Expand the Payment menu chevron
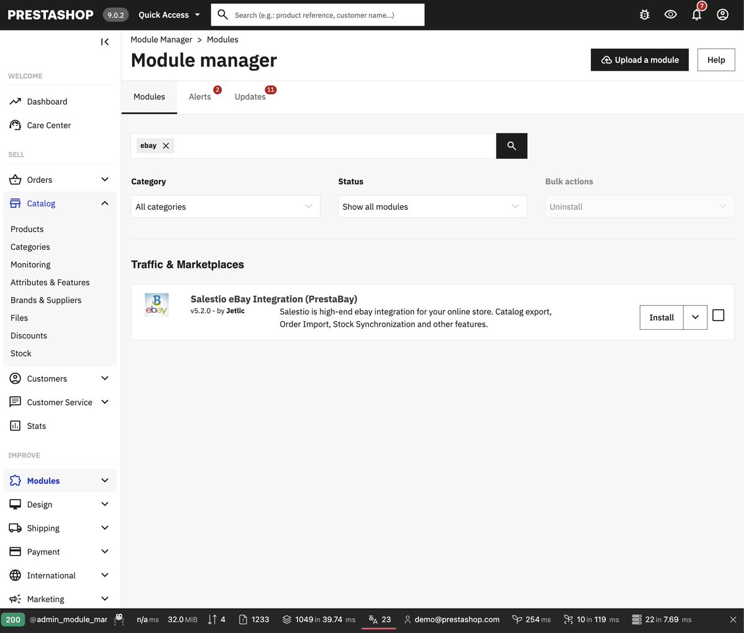The width and height of the screenshot is (744, 633). 105,552
